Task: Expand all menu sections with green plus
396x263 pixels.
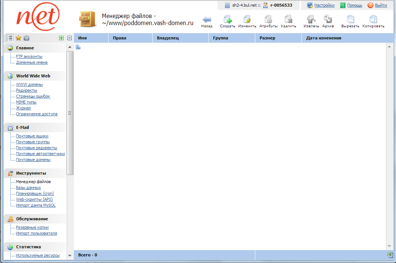Action: [61, 38]
